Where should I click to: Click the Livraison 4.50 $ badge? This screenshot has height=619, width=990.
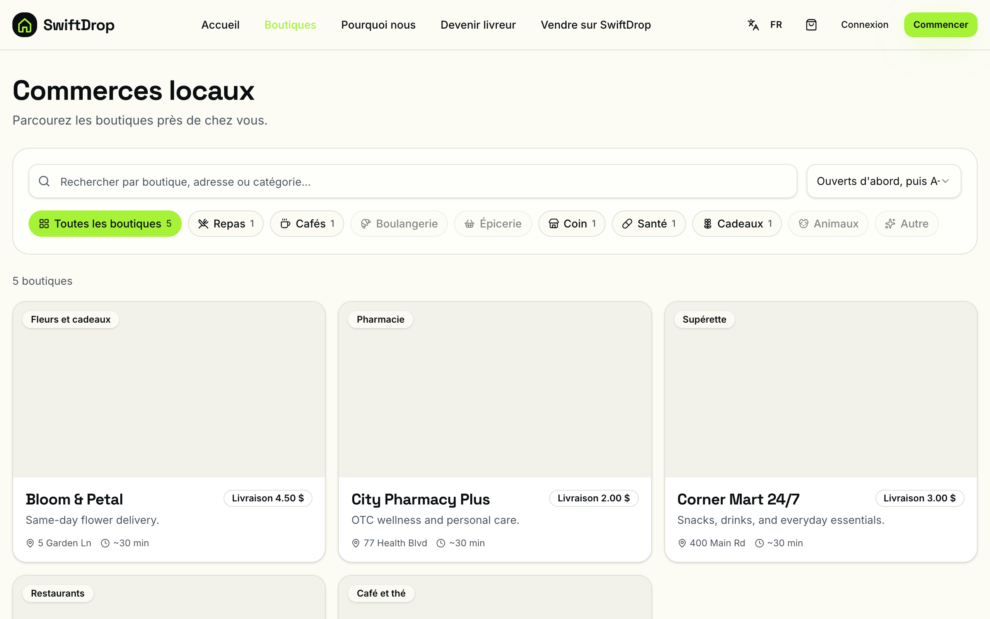tap(268, 498)
